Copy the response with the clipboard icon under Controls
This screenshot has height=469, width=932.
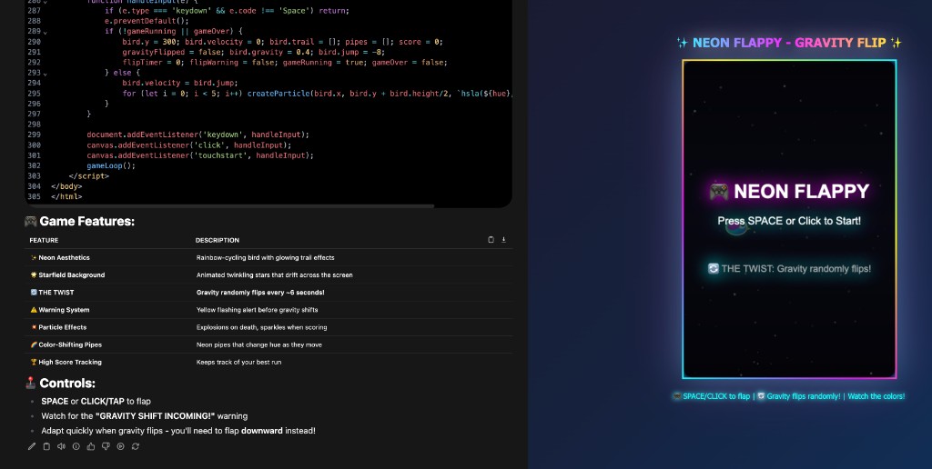[x=46, y=446]
